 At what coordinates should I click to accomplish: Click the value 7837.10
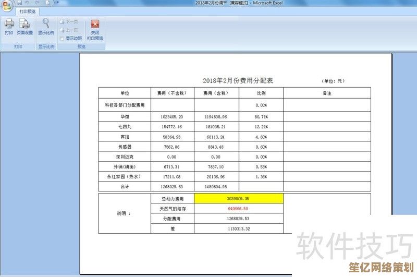pos(216,167)
